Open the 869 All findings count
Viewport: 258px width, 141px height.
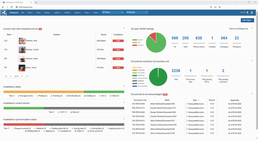coord(175,38)
